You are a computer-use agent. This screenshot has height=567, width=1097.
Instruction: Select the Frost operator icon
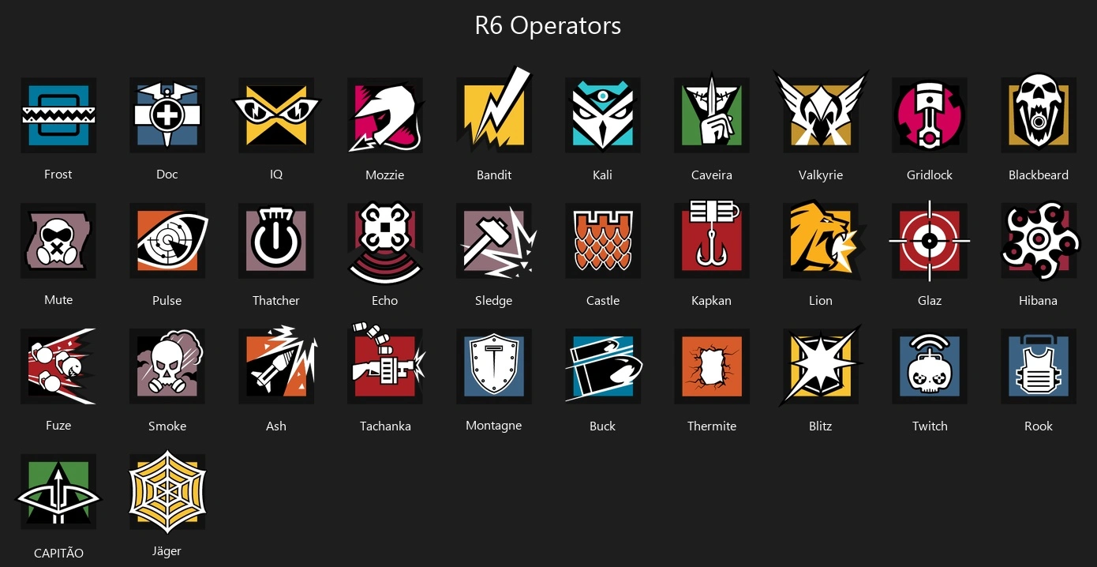(x=58, y=115)
